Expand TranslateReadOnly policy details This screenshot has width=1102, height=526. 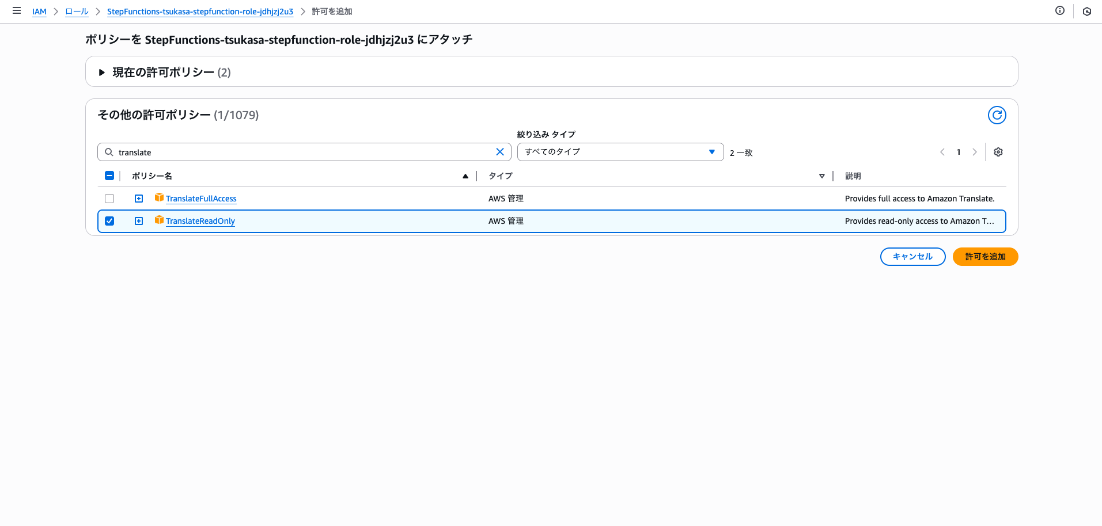[139, 221]
